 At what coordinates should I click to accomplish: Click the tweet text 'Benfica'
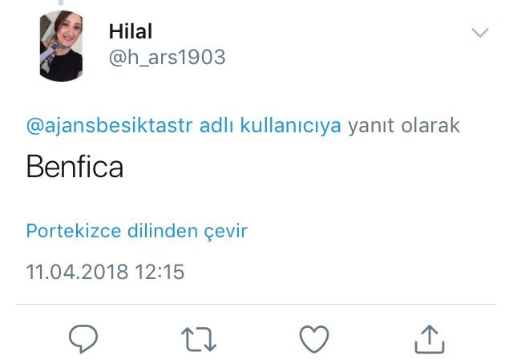click(75, 167)
